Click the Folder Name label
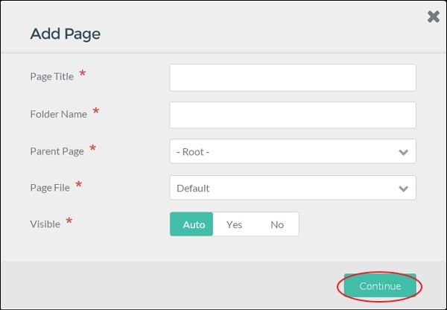The height and width of the screenshot is (310, 447). 58,114
